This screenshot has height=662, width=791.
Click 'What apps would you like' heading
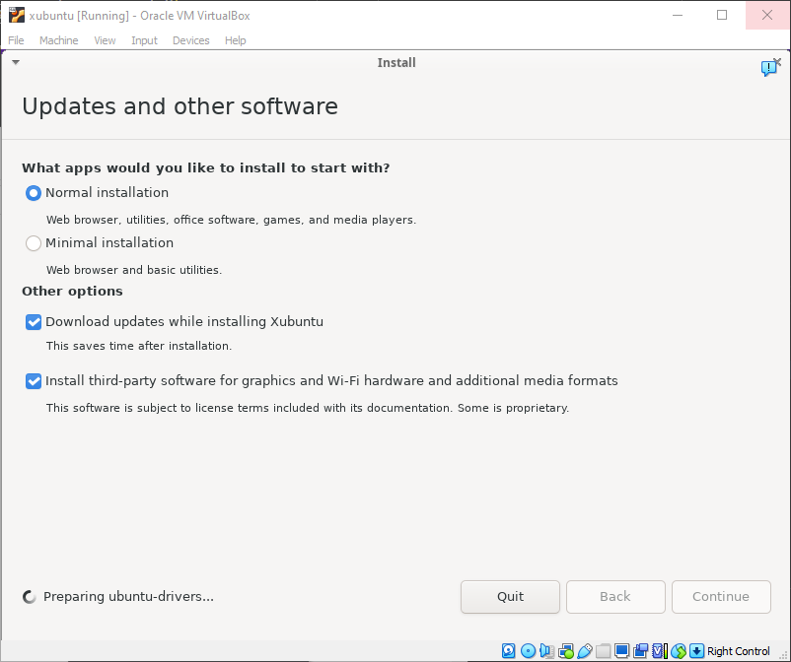click(x=206, y=167)
